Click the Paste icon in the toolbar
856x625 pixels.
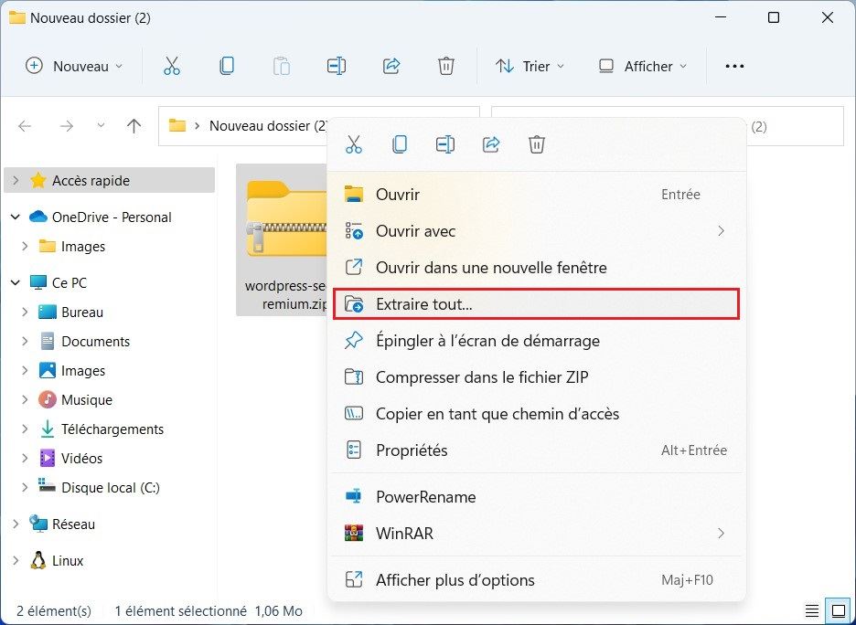pos(281,65)
